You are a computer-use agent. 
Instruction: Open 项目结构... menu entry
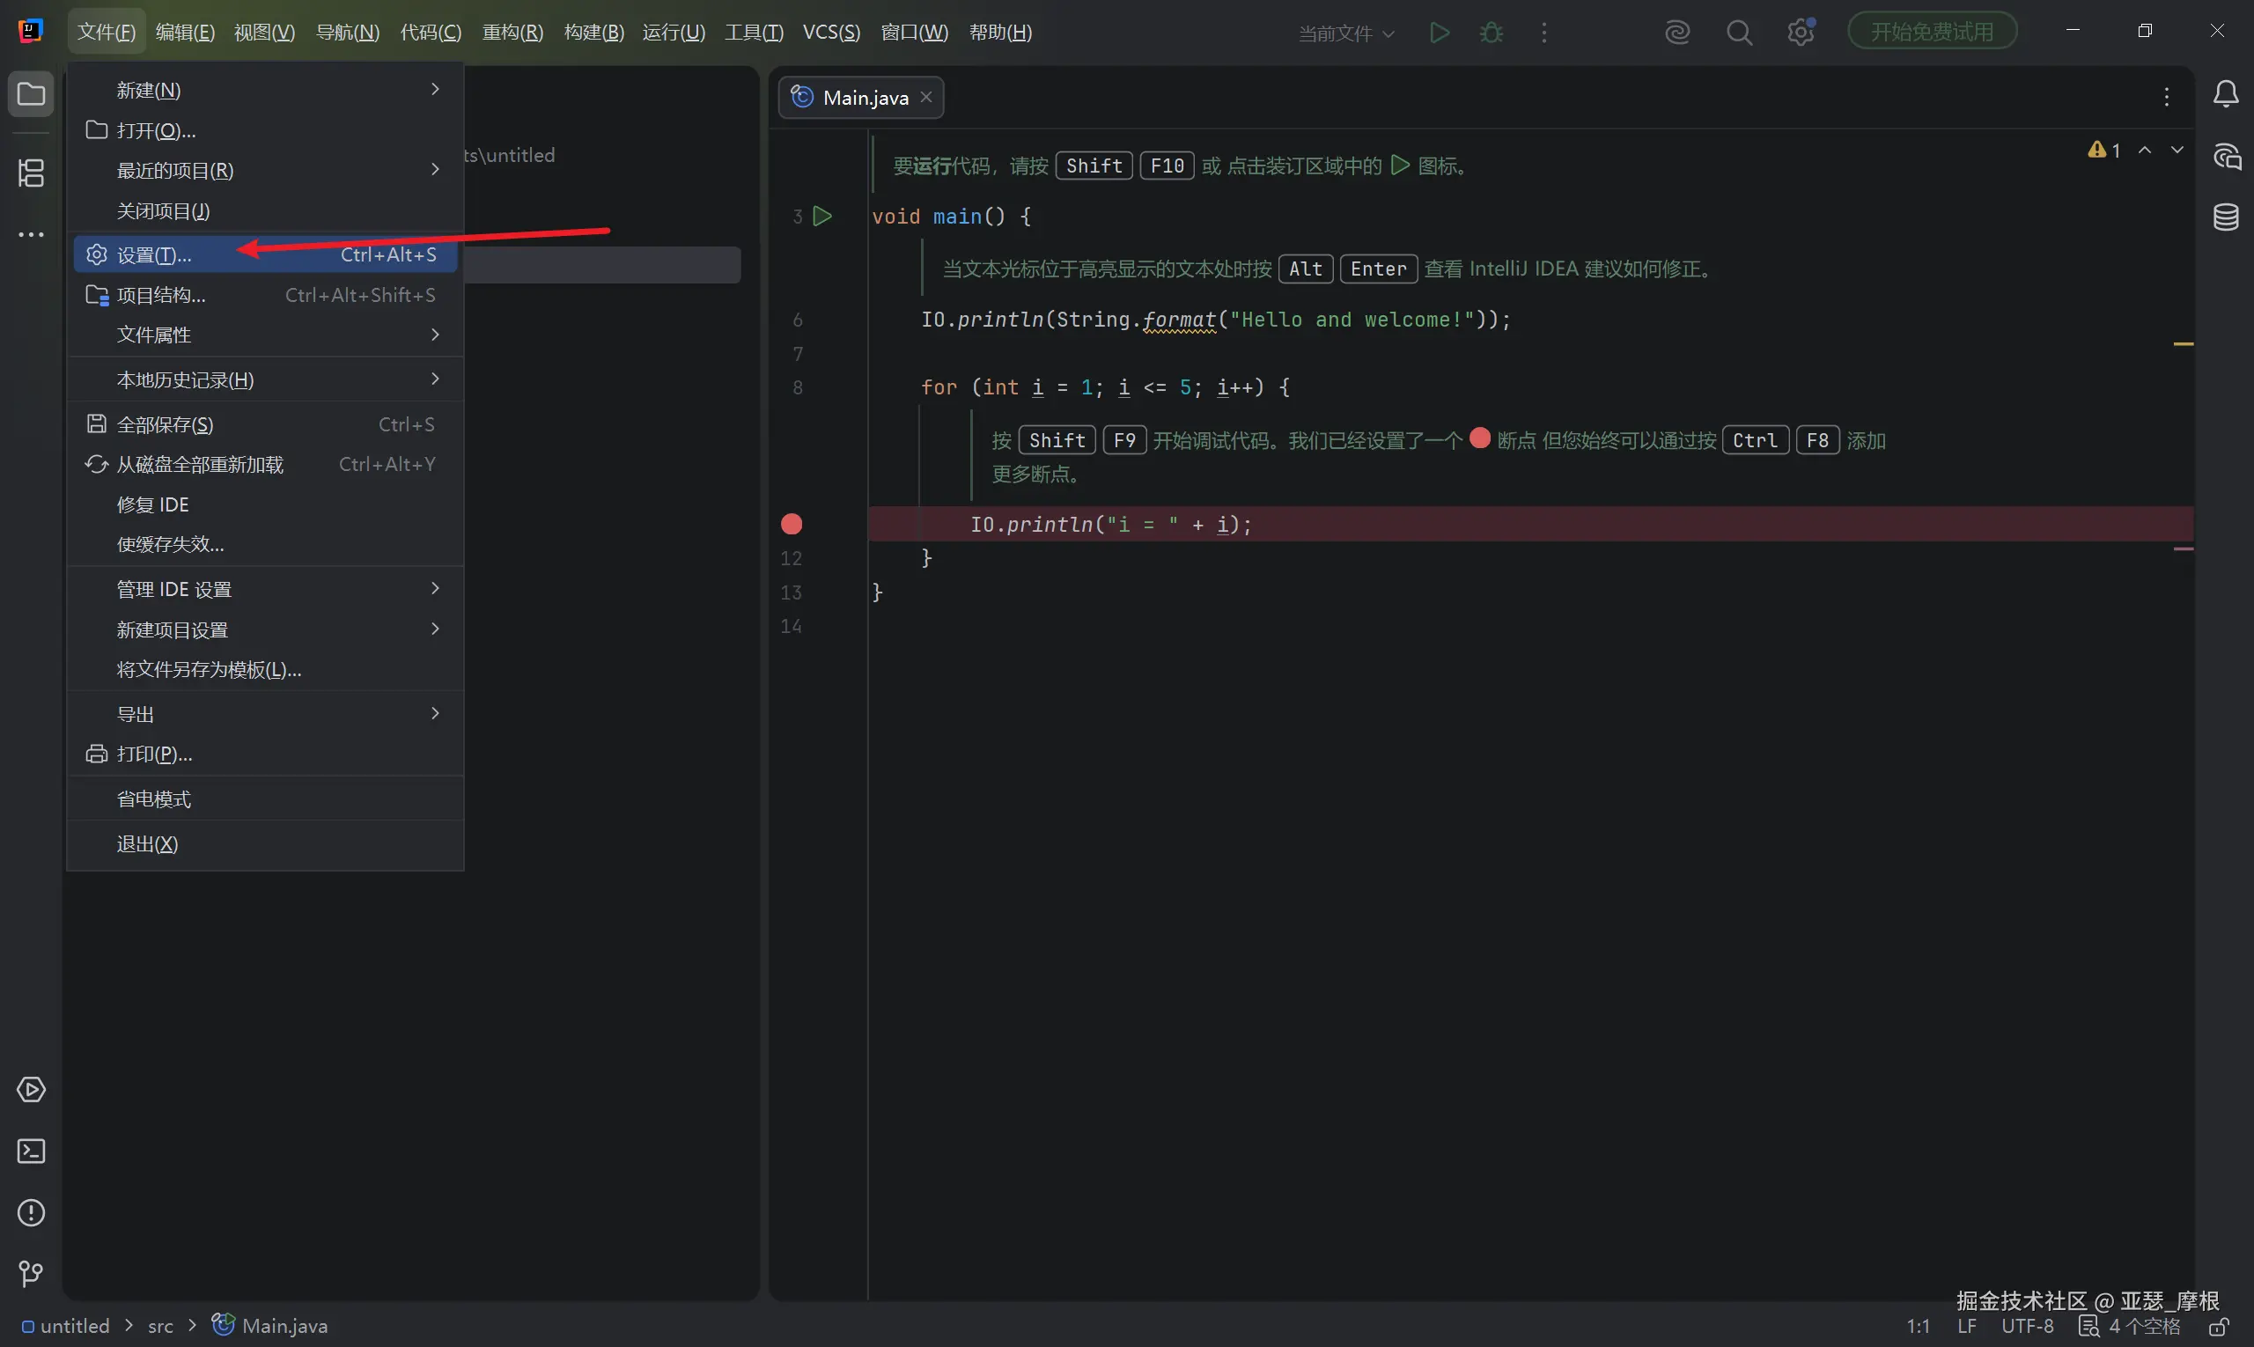point(265,295)
